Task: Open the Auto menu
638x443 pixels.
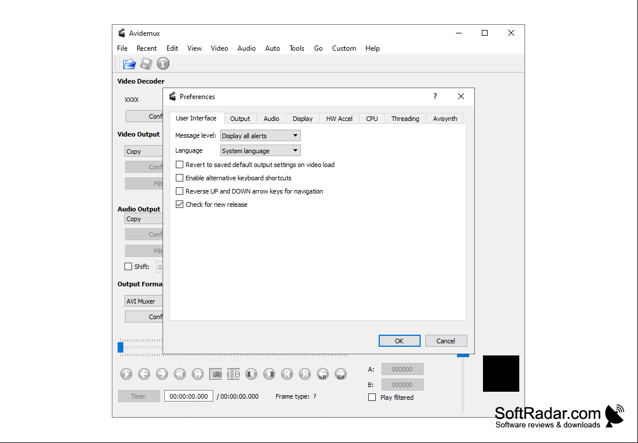Action: point(273,48)
